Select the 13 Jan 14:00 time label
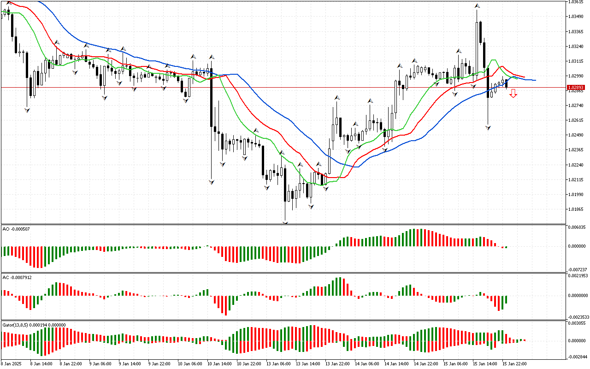This screenshot has width=590, height=369. 308,363
